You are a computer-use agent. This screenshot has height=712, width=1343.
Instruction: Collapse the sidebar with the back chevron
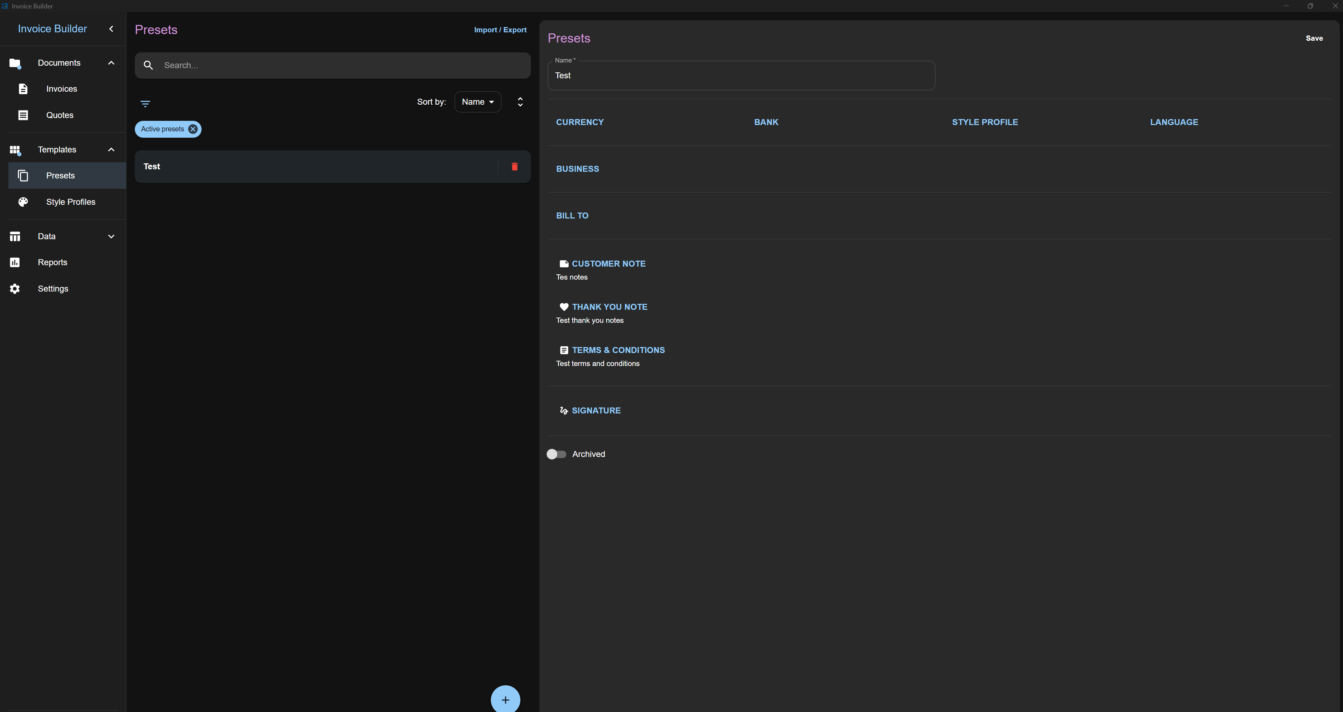click(x=111, y=29)
